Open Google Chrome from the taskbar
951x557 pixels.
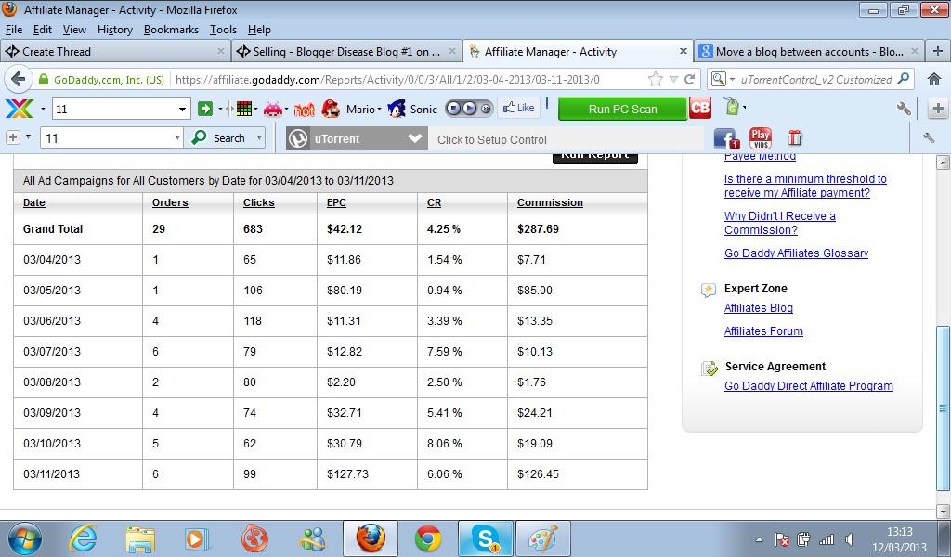[x=428, y=538]
